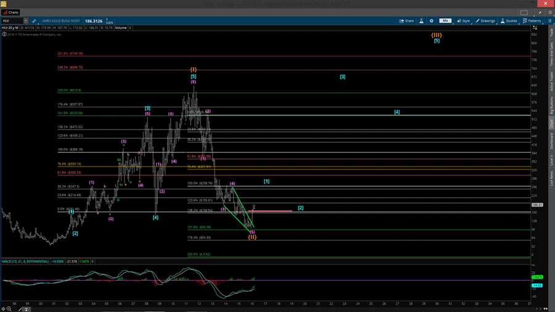Open the Patterns menu
Image resolution: width=555 pixels, height=312 pixels.
pyautogui.click(x=533, y=21)
